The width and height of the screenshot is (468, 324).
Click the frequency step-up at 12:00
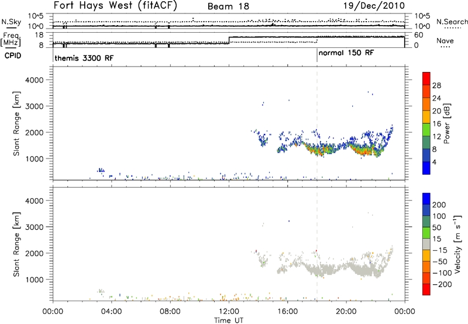coord(229,40)
